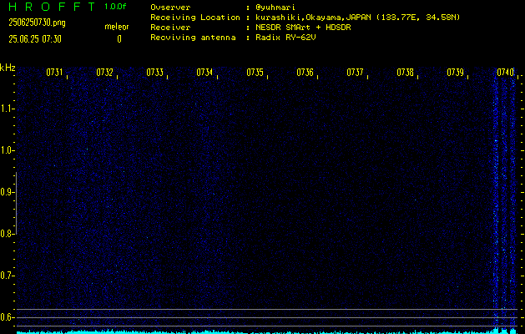Click frequency axis label 0.6

tap(7, 317)
